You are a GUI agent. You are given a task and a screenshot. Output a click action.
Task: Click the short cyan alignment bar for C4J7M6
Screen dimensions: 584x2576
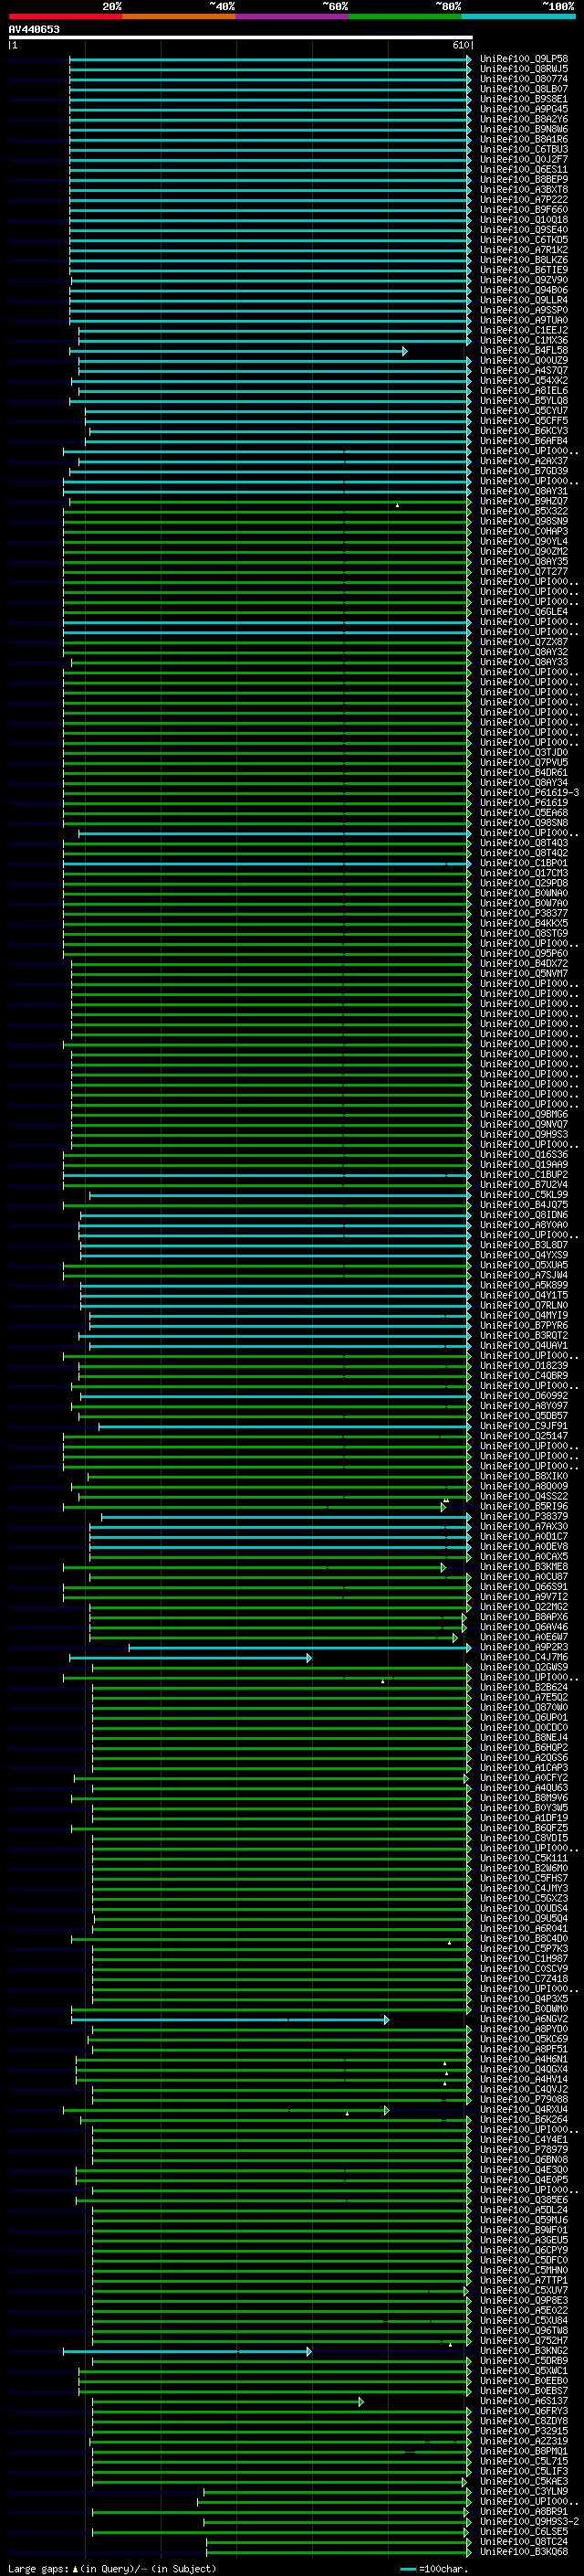(191, 1658)
